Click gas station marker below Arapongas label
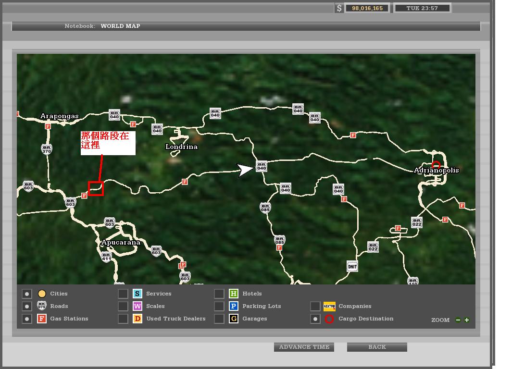 48,126
